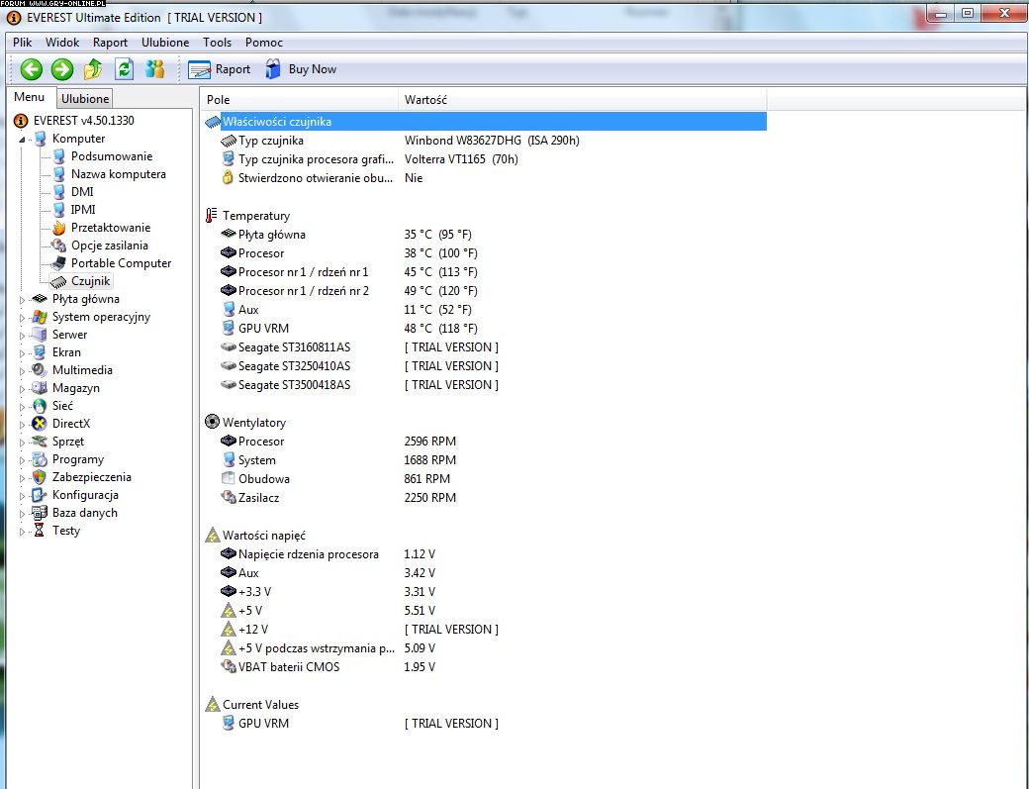Screen dimensions: 1029x789
Task: Refresh sensor values with the Refresh icon
Action: (x=124, y=69)
